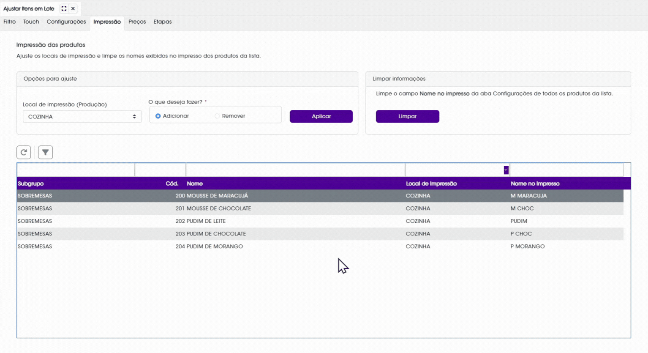The image size is (648, 353).
Task: Select the PUDIM DE MORANGO row
Action: tap(320, 246)
